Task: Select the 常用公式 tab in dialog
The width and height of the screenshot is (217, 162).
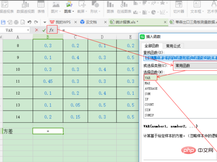Action: point(173,46)
